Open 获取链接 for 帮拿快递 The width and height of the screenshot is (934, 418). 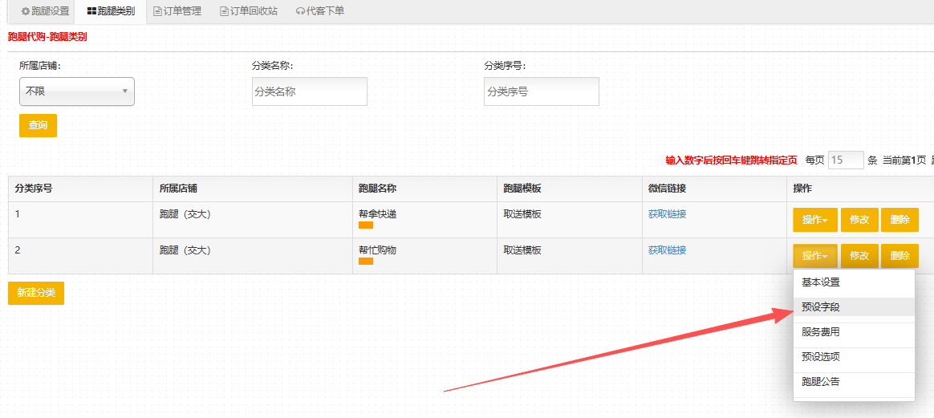tap(667, 214)
